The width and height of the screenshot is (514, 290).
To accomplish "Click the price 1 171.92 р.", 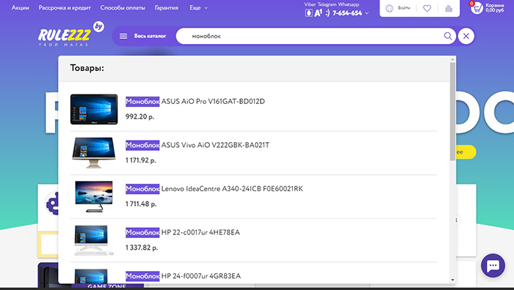I will [141, 160].
